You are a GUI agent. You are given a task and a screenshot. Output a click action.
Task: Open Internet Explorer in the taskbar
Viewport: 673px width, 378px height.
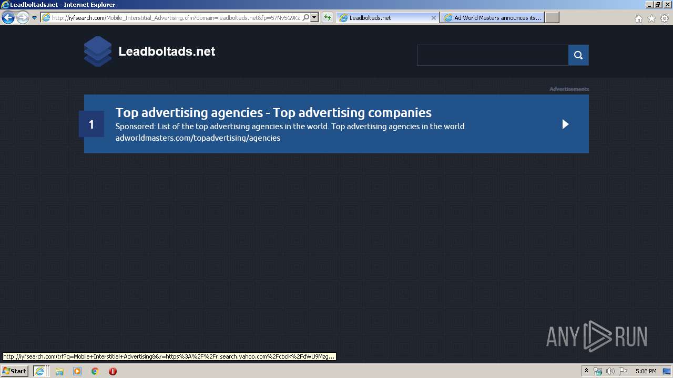[x=39, y=371]
